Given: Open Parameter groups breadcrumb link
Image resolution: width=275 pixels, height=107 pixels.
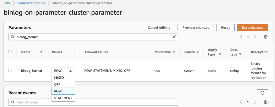Looking at the screenshot, I should point(31,3).
